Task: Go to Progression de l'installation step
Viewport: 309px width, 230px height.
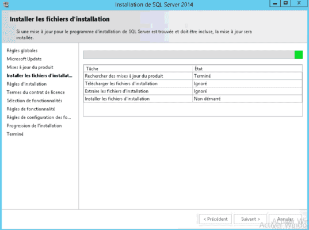Action: (34, 125)
